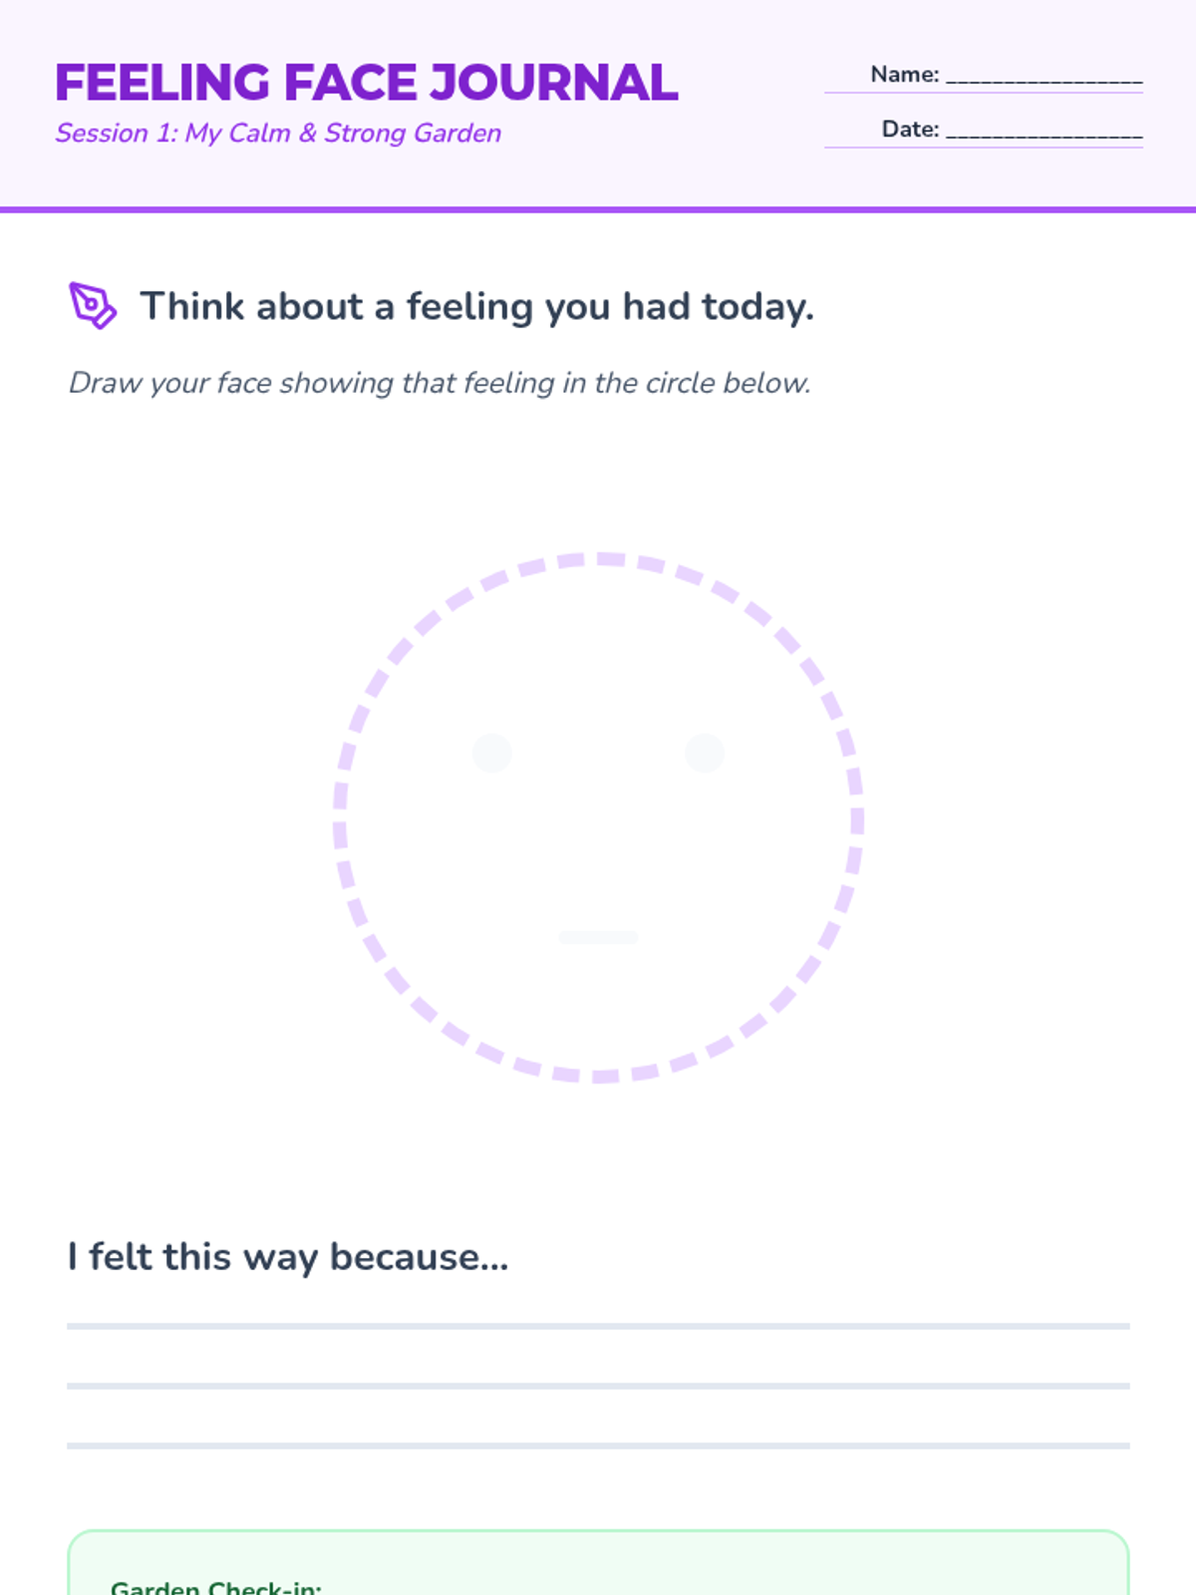This screenshot has height=1595, width=1196.
Task: Click the purple pen nib icon
Action: [x=93, y=305]
